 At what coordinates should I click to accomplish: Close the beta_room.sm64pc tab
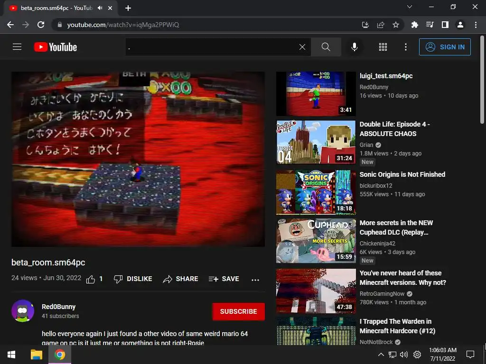[x=110, y=8]
